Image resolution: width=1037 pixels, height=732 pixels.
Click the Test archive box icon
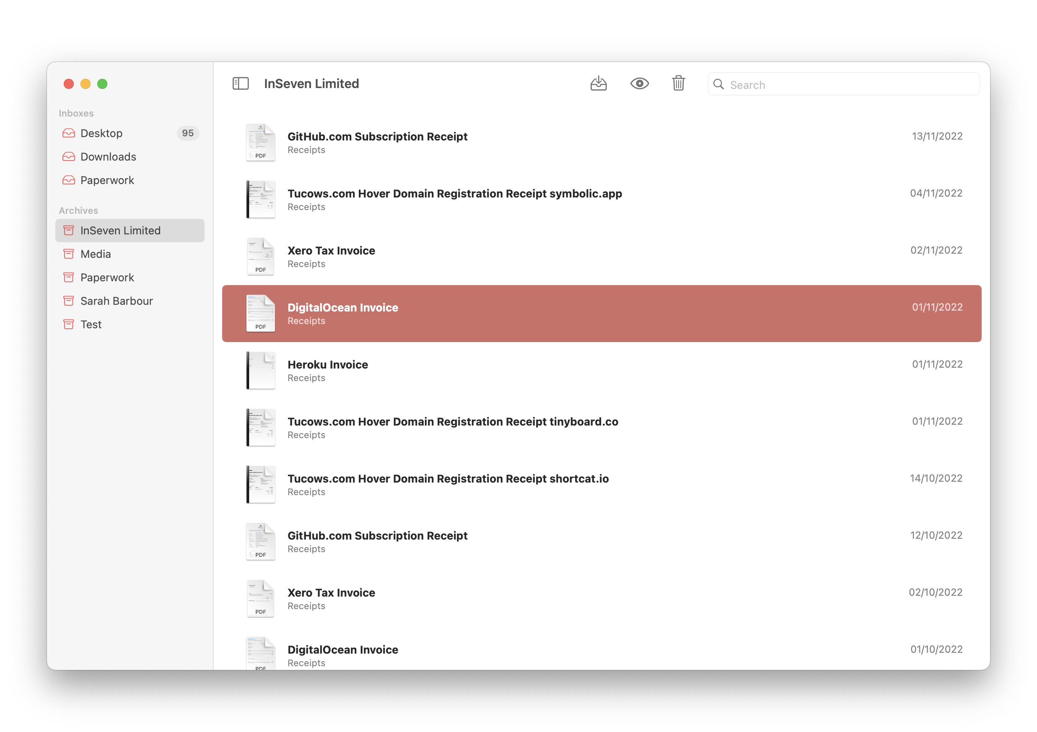pyautogui.click(x=69, y=324)
